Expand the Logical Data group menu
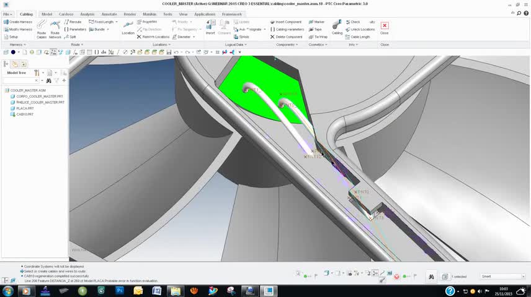 (x=236, y=45)
